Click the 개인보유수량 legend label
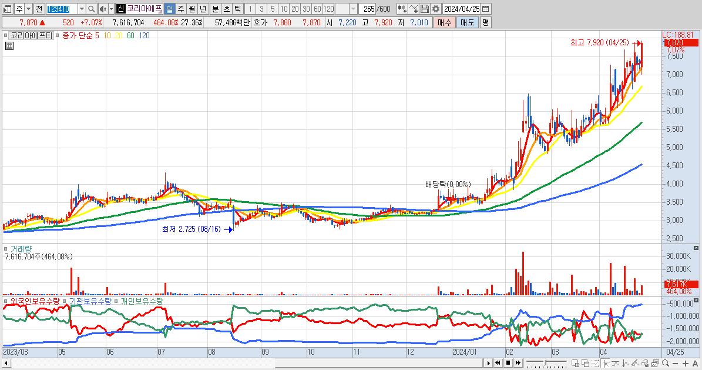 coord(142,301)
